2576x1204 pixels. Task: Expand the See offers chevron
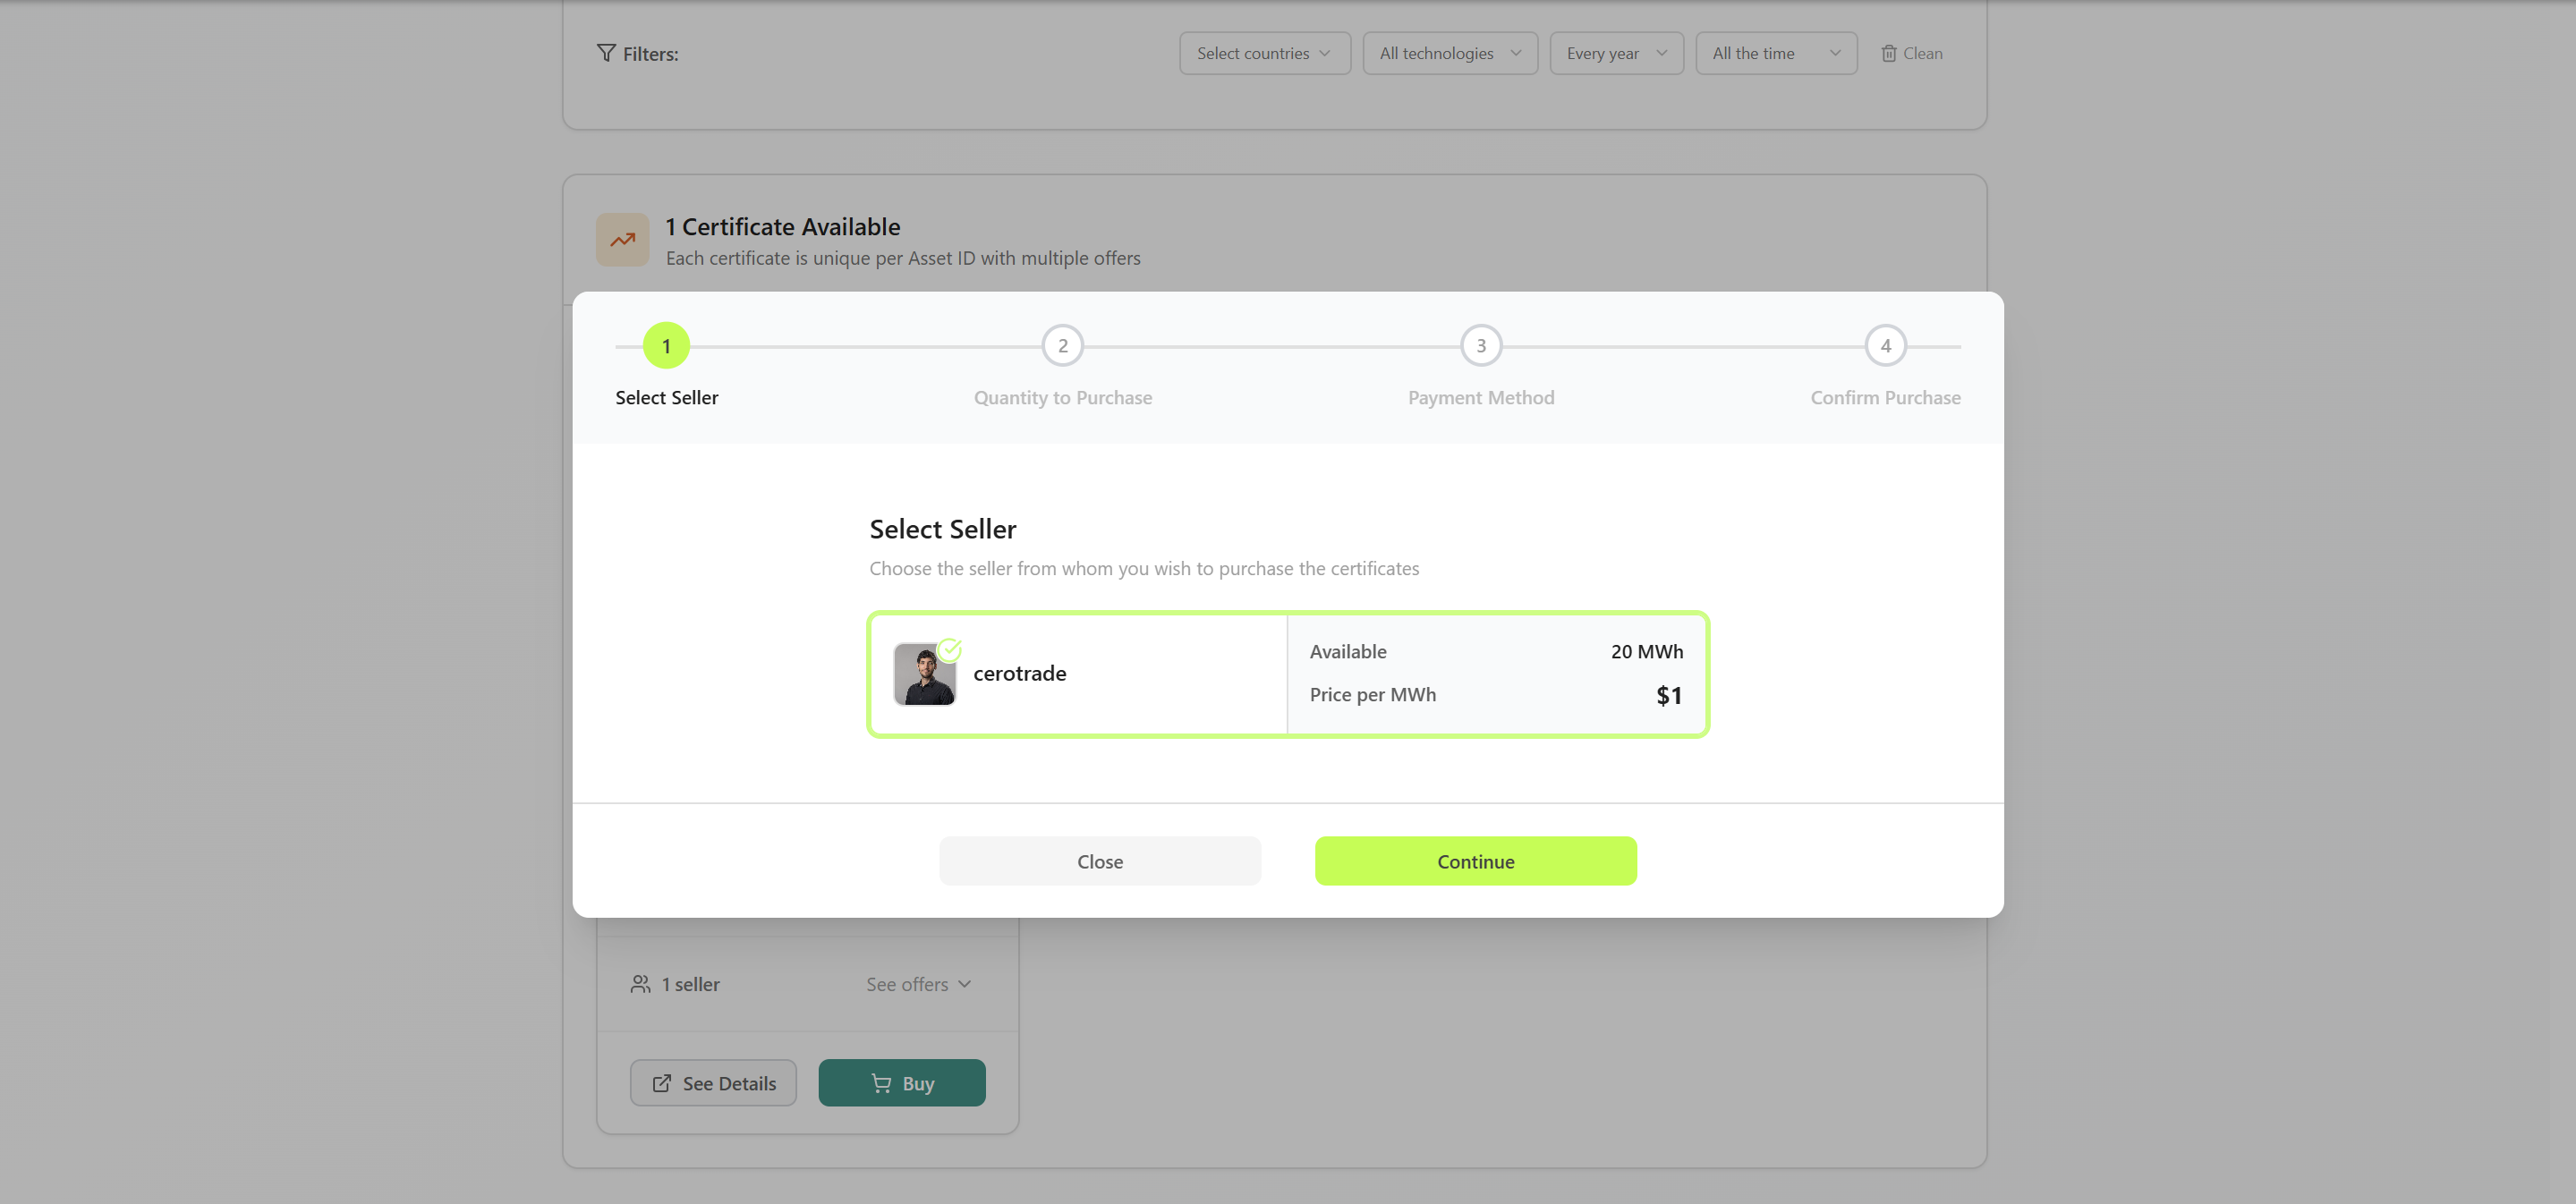click(964, 984)
